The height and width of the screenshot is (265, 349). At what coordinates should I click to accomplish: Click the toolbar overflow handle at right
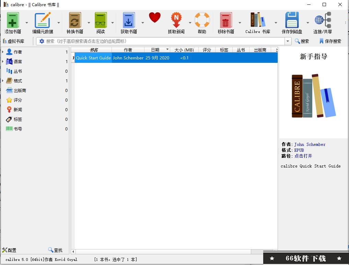[x=346, y=23]
